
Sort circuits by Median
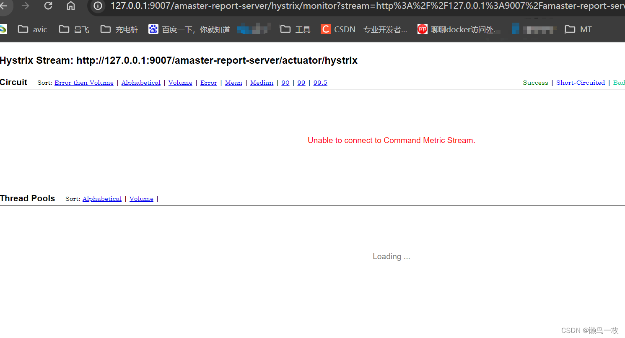(262, 83)
